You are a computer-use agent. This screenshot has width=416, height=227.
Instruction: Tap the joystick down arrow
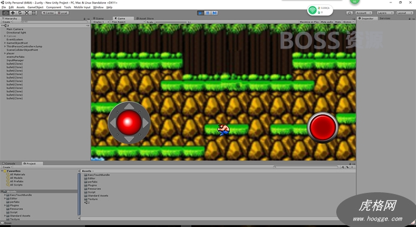pos(129,139)
